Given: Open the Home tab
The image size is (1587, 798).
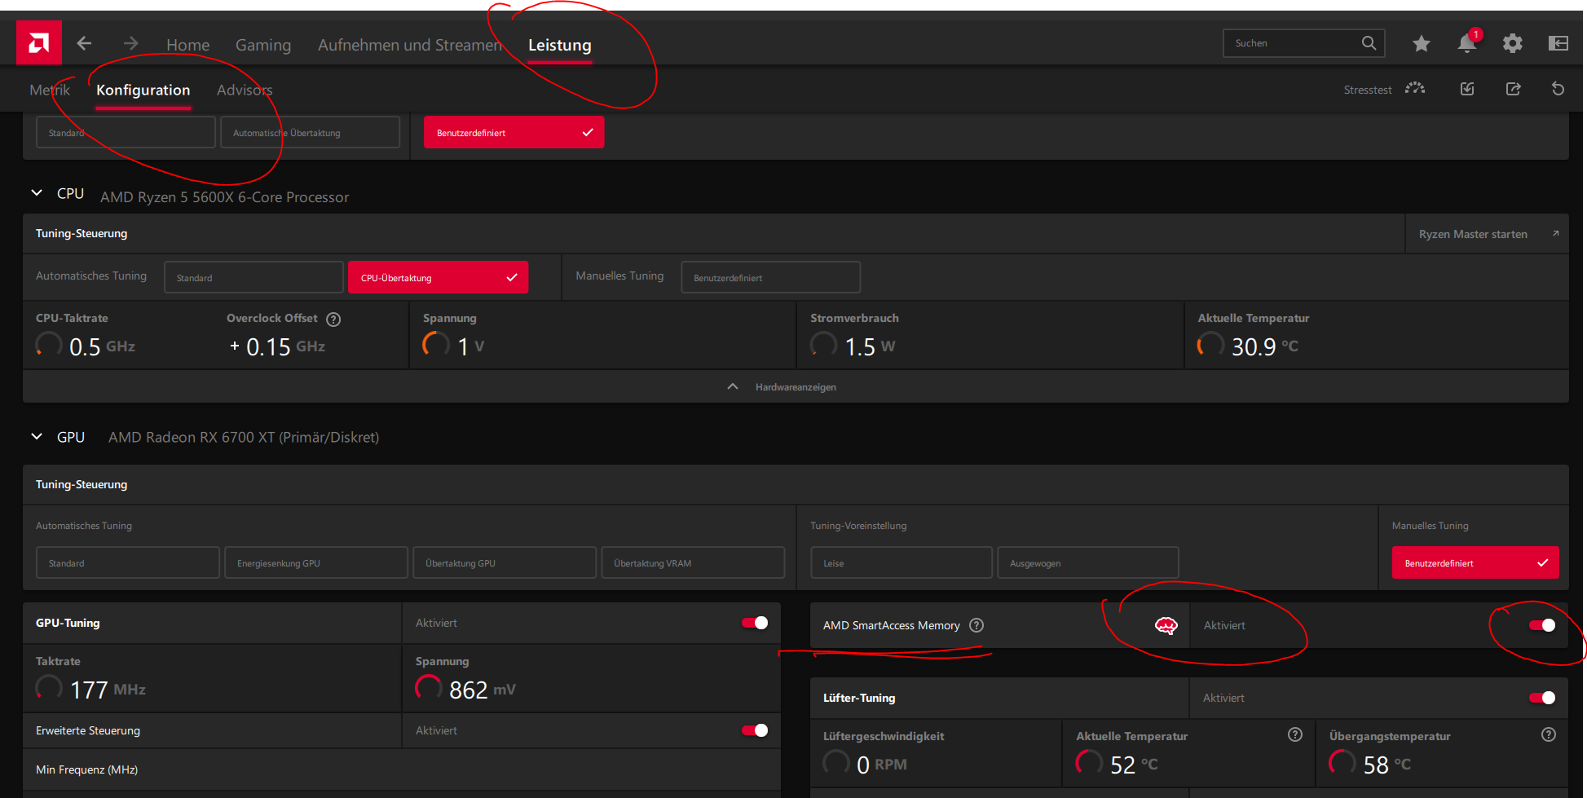Looking at the screenshot, I should (188, 45).
